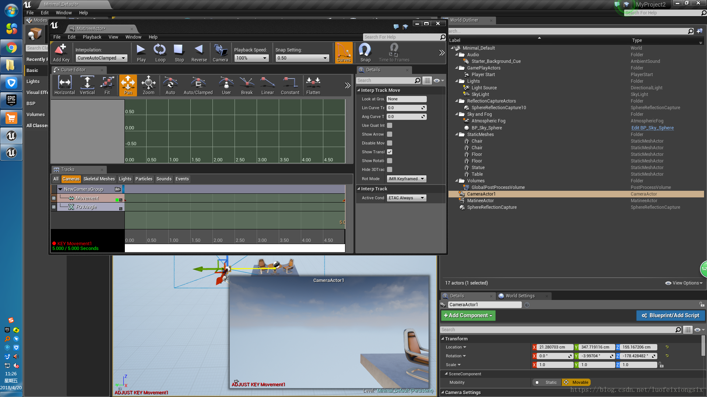Open the Playback menu in Matinee
The height and width of the screenshot is (397, 707).
(x=92, y=37)
